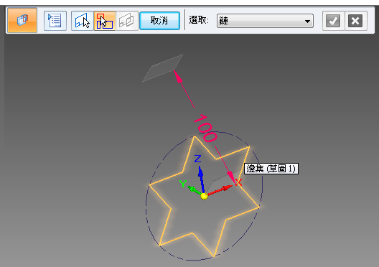This screenshot has height=267, width=379.
Task: Click the red X axis arrow
Action: point(220,190)
